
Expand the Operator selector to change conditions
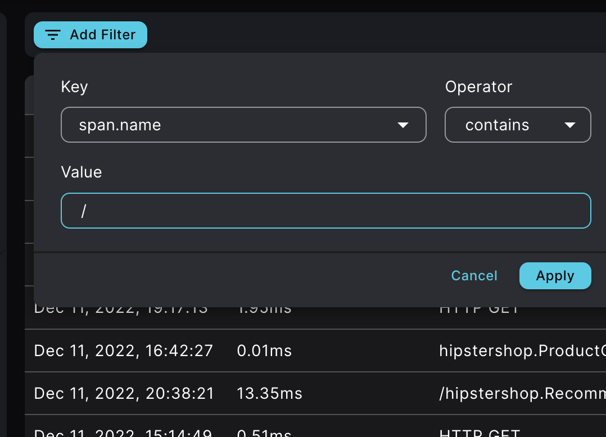point(517,125)
